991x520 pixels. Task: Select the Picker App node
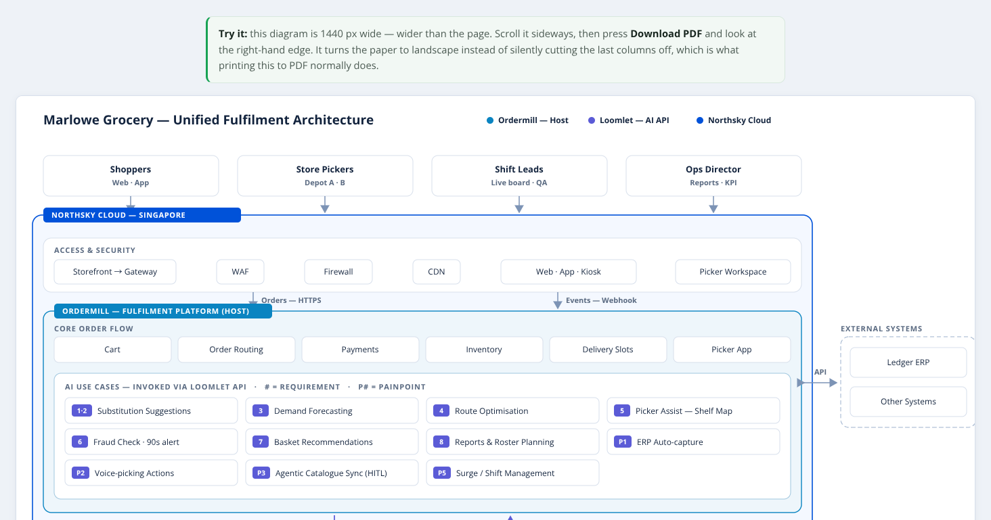(732, 350)
